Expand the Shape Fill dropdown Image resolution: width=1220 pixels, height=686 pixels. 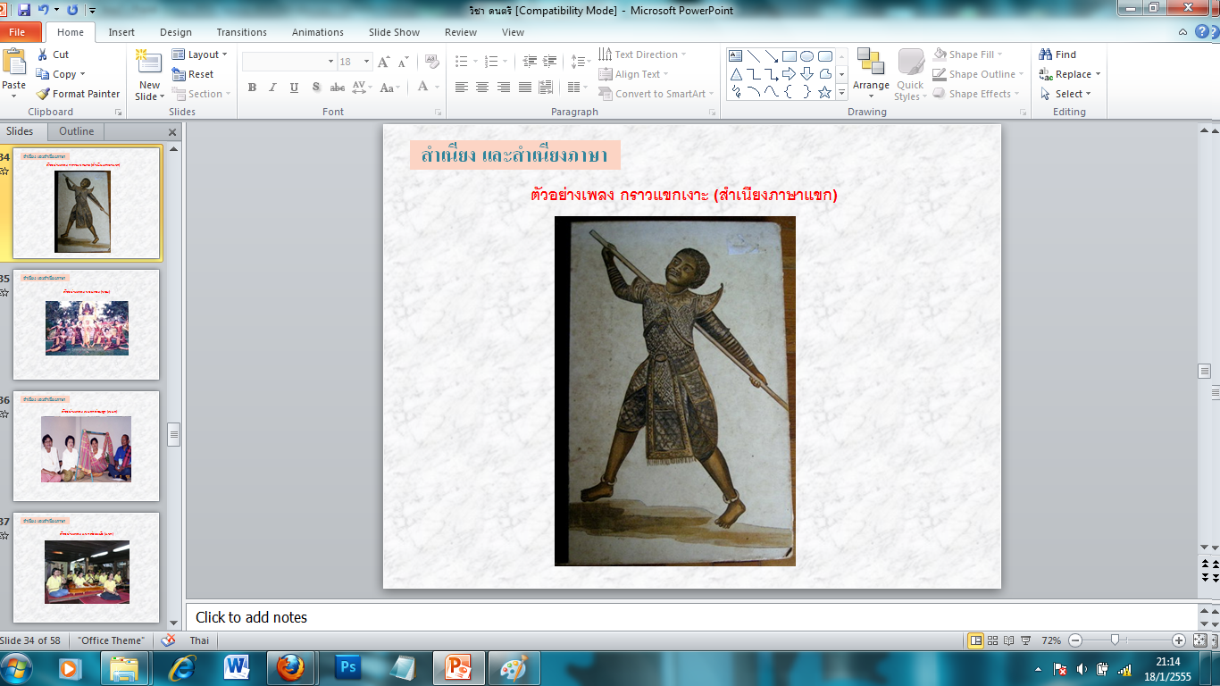(999, 54)
